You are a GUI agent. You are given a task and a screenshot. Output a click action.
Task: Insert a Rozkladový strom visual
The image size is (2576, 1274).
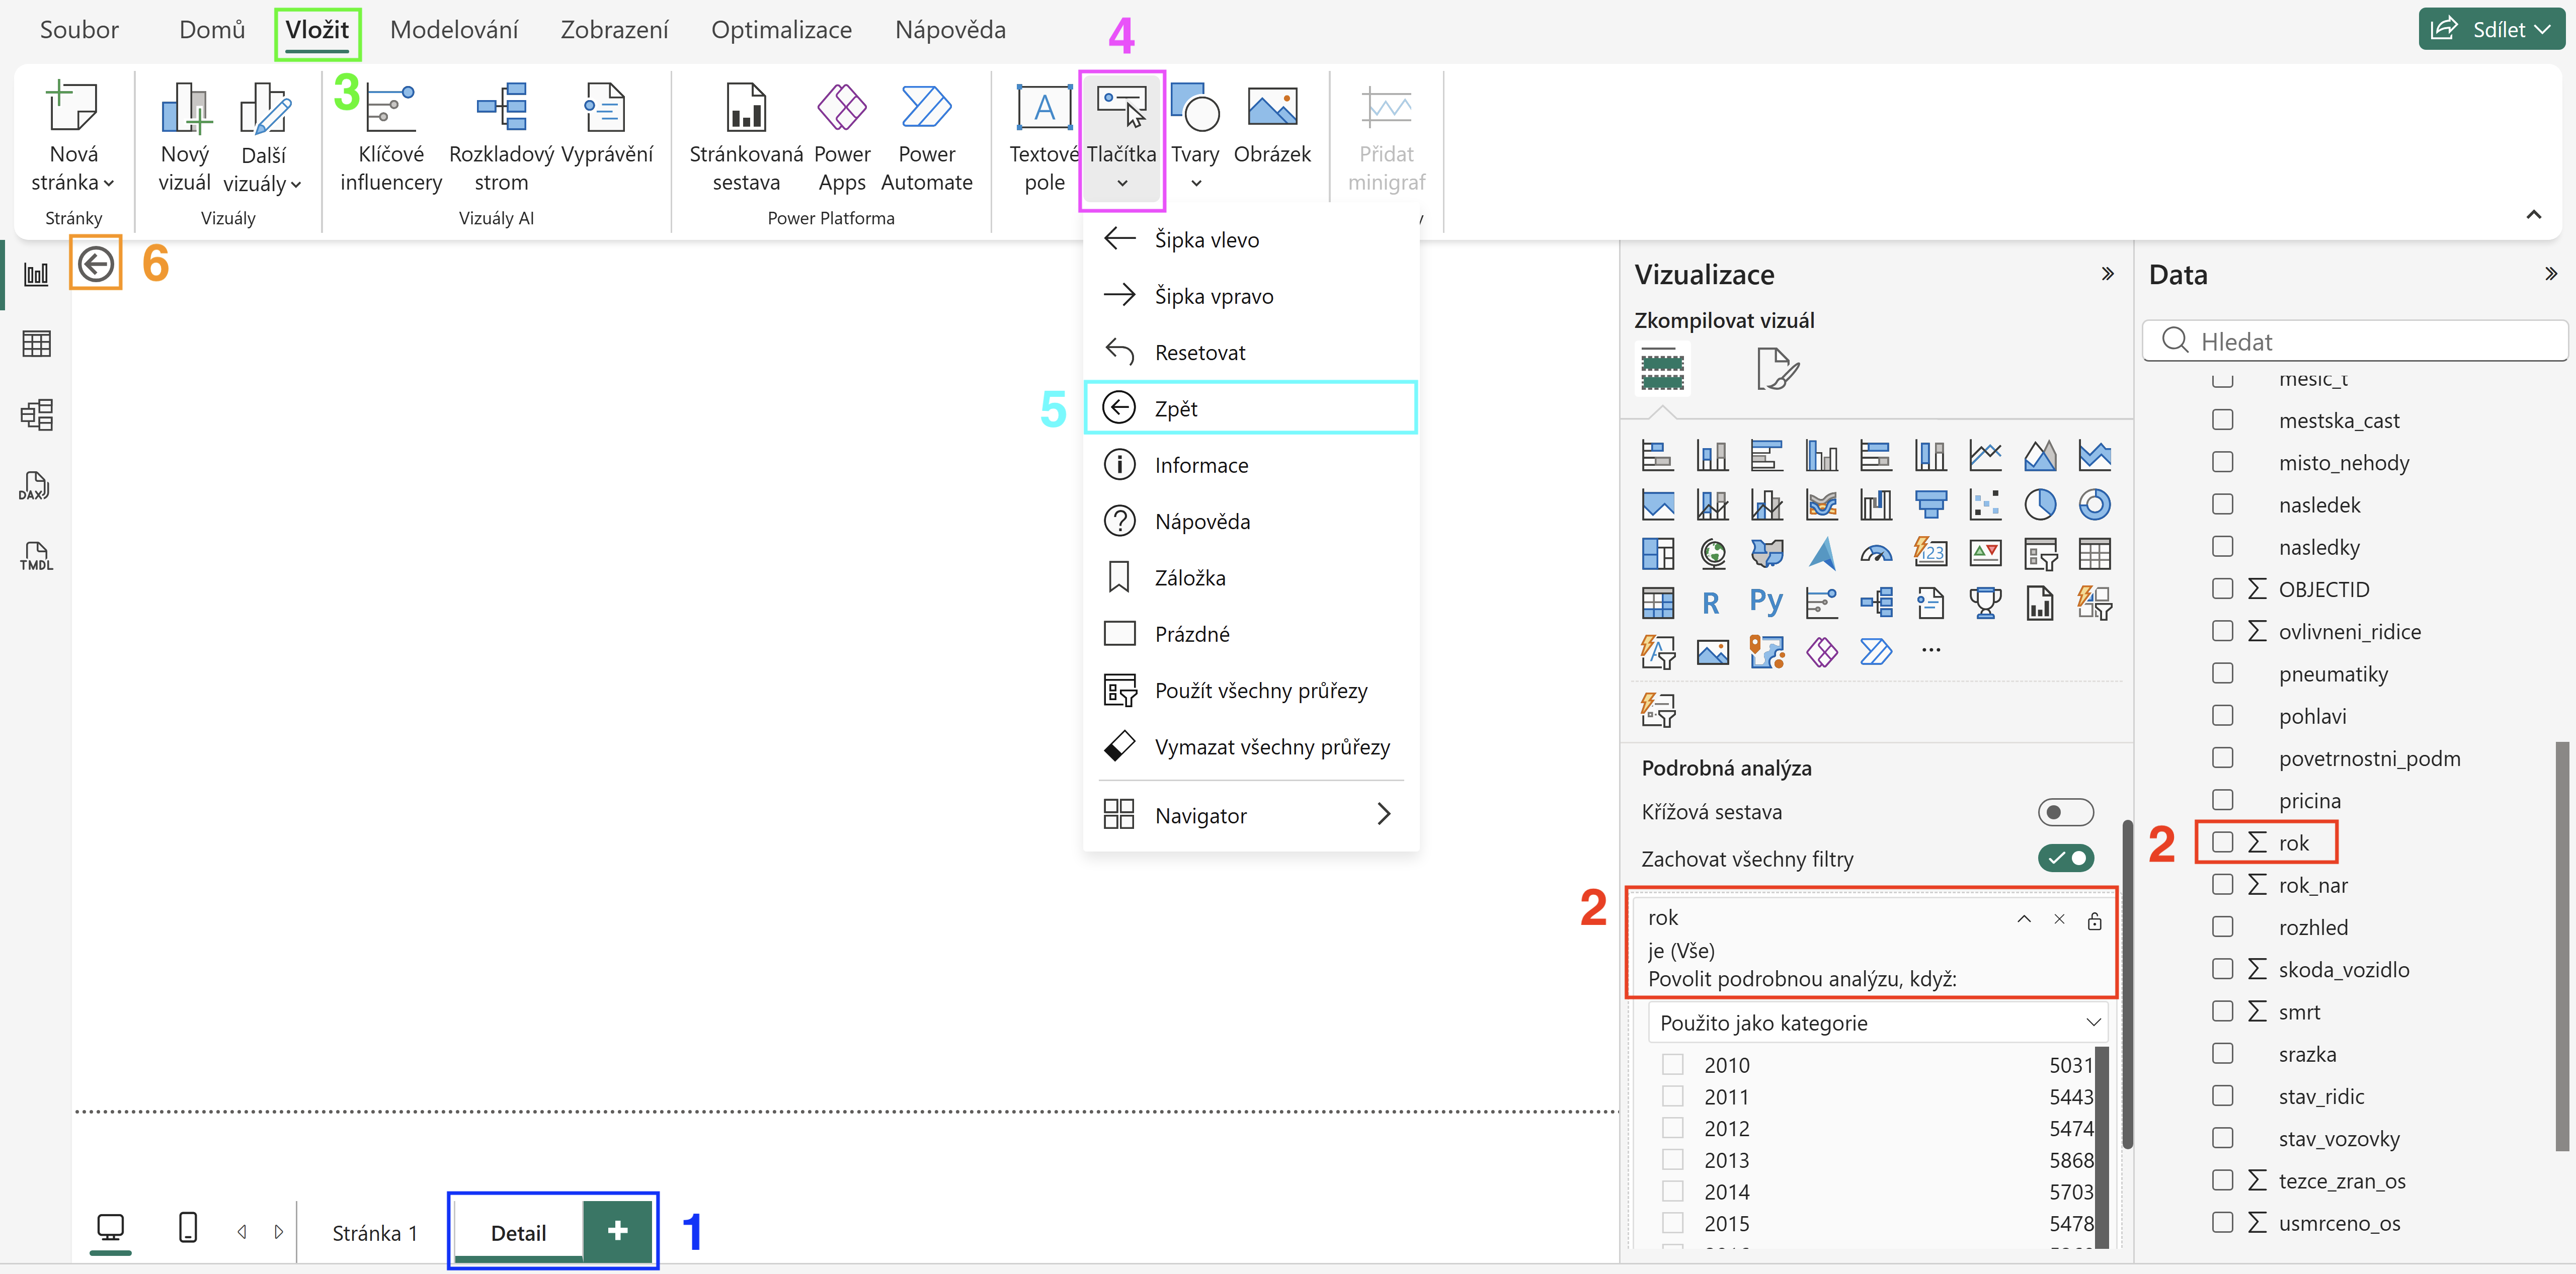click(x=501, y=138)
